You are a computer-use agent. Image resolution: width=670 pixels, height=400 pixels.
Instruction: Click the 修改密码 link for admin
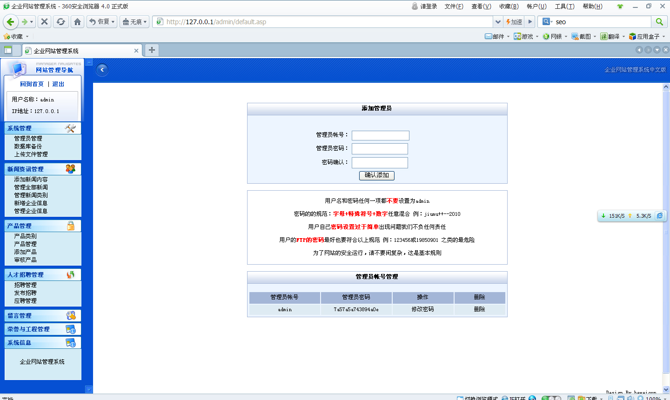pyautogui.click(x=422, y=309)
